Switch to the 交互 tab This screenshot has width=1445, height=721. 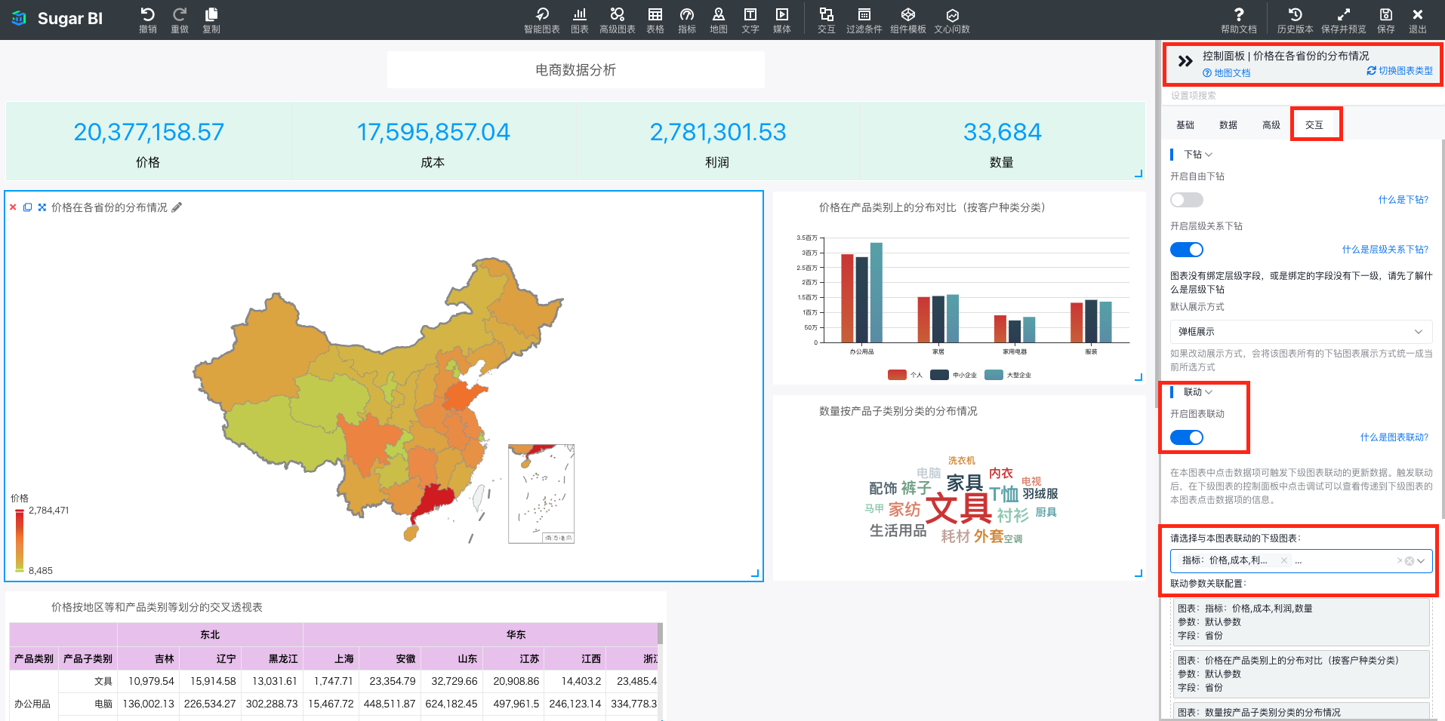[x=1314, y=125]
